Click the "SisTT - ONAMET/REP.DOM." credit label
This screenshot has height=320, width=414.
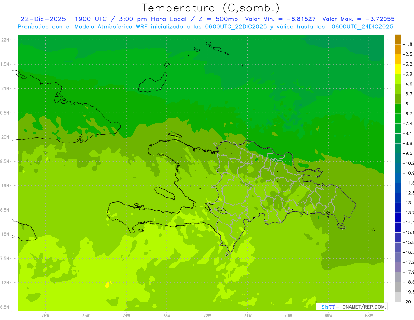353,307
